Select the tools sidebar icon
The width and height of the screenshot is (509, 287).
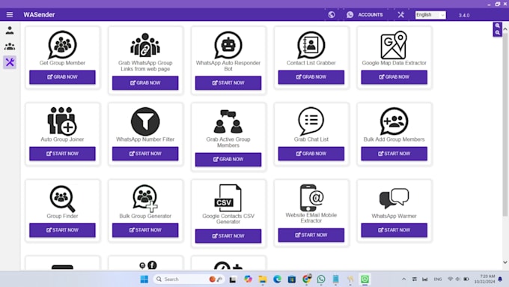[10, 62]
